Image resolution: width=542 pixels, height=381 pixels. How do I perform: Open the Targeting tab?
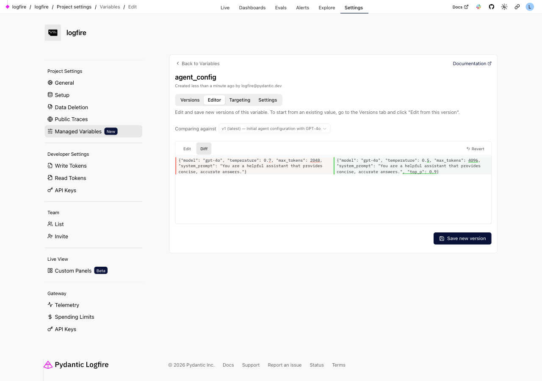(x=240, y=100)
